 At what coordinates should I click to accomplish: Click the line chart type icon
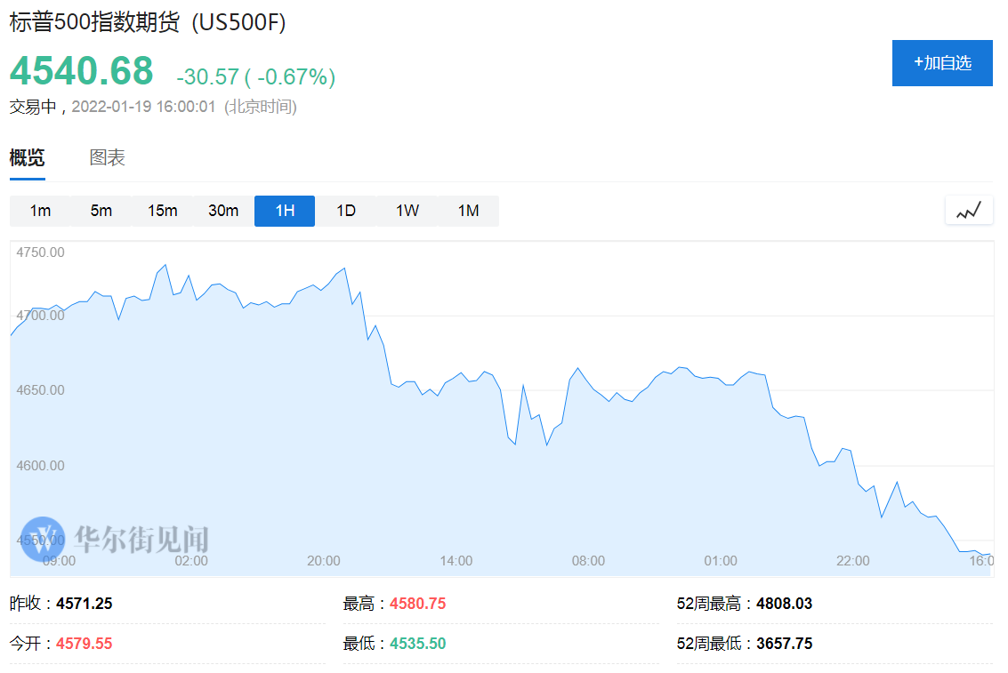point(969,211)
